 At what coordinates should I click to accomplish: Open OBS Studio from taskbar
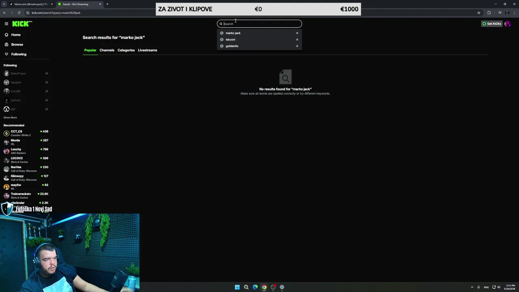click(x=273, y=287)
